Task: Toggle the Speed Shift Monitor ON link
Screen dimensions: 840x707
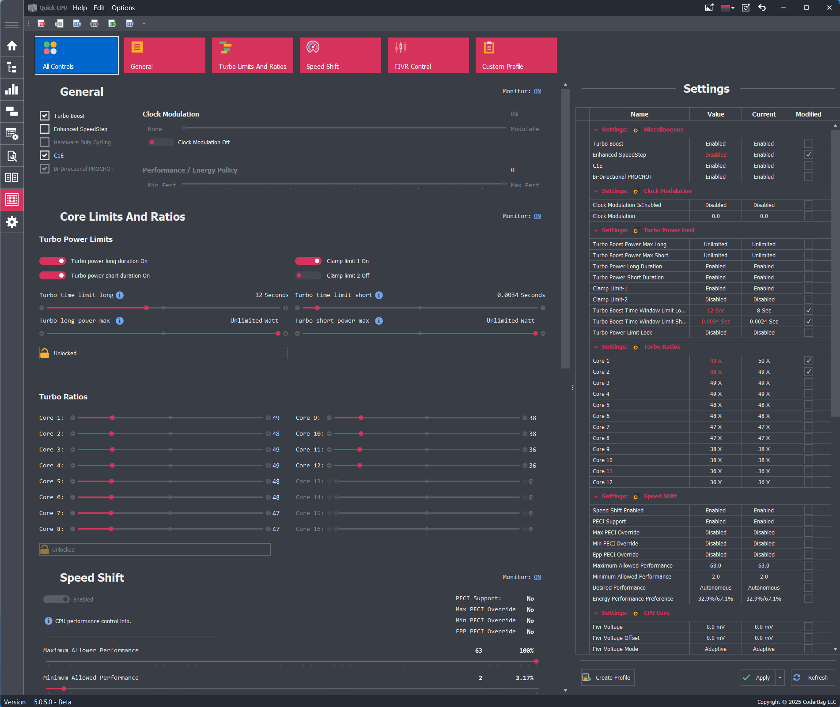Action: pos(537,577)
